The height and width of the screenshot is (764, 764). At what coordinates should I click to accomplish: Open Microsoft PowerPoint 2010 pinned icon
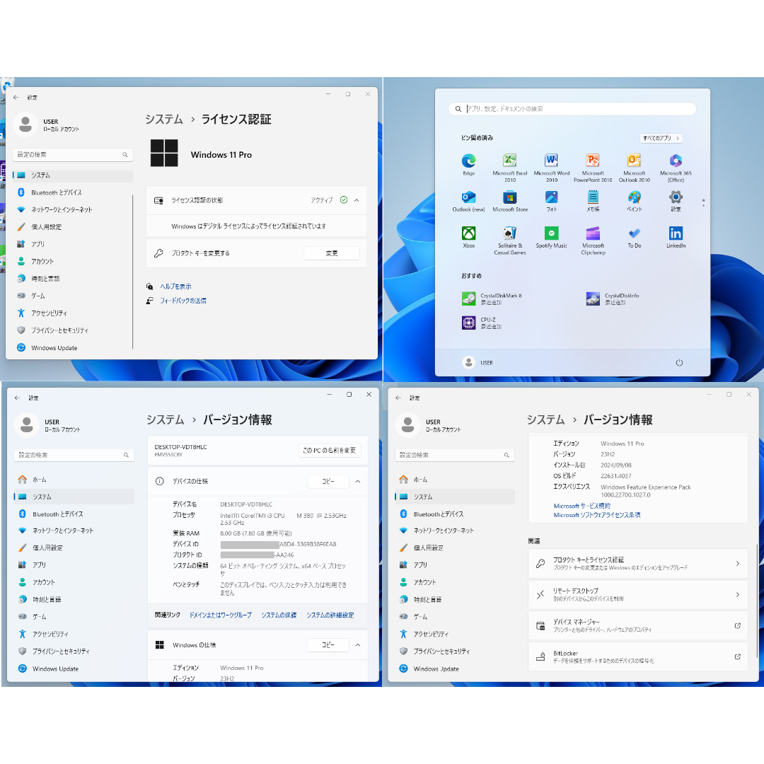593,167
